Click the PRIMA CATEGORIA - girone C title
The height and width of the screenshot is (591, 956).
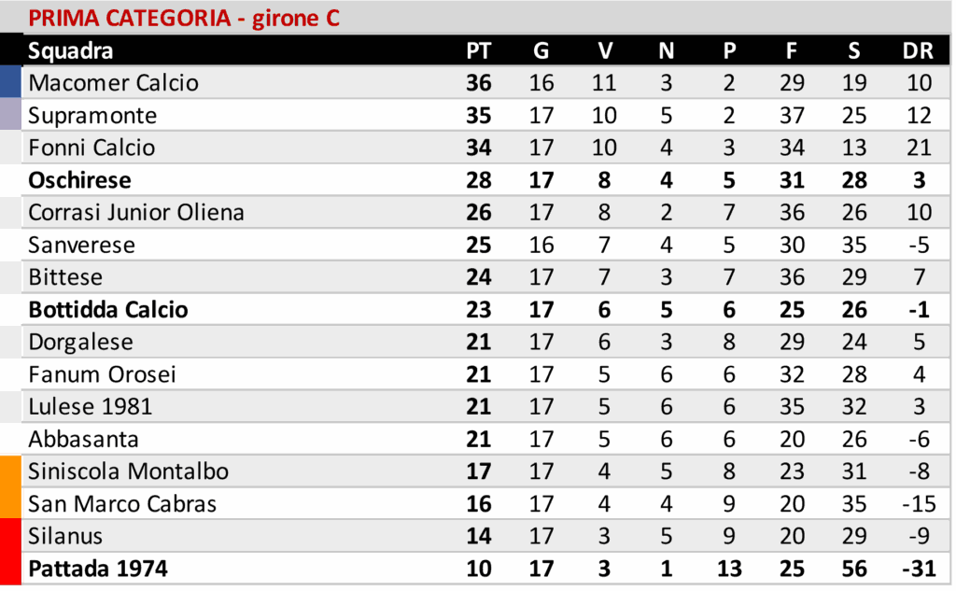183,18
